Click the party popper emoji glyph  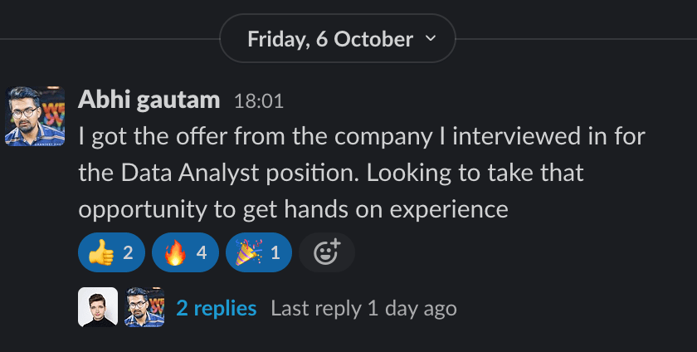point(247,252)
